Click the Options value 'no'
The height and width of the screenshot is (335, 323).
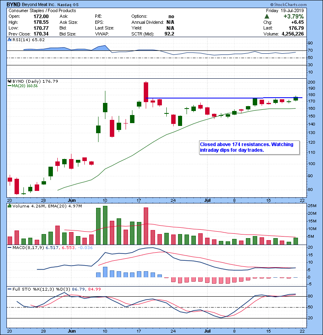(x=171, y=17)
